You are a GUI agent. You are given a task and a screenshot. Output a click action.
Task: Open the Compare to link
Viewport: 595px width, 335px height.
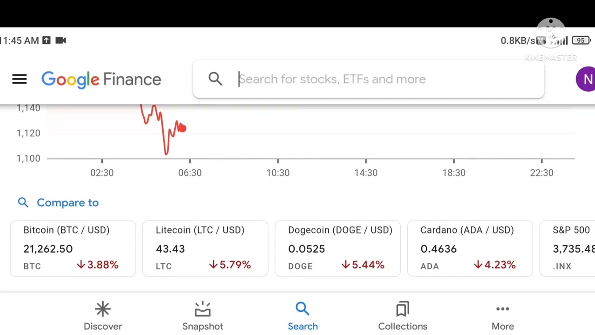click(x=67, y=202)
